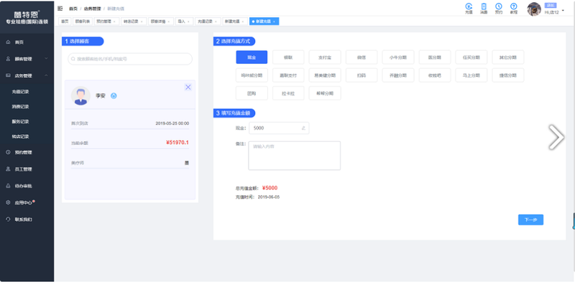This screenshot has width=575, height=284.
Task: Click the 下一步 next step button
Action: coord(530,219)
